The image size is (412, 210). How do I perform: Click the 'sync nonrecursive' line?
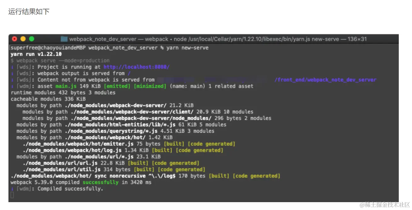(x=145, y=176)
